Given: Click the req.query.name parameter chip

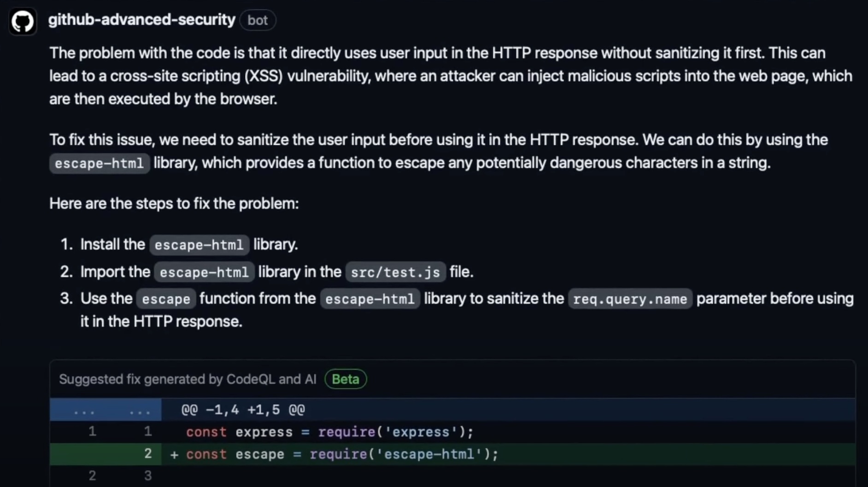Looking at the screenshot, I should click(629, 299).
